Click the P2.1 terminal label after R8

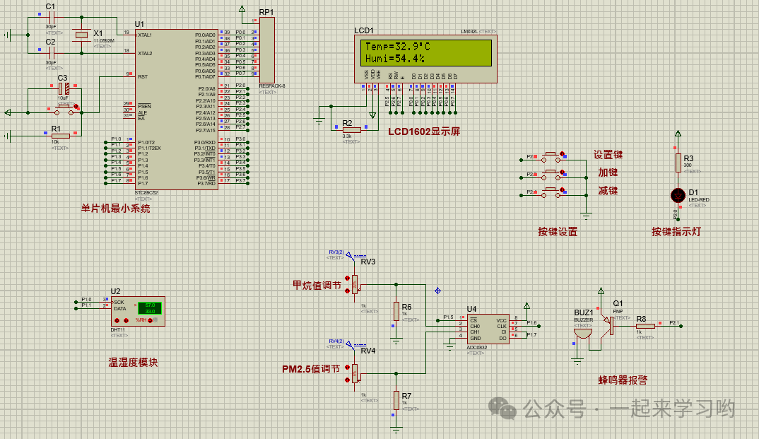click(x=674, y=323)
